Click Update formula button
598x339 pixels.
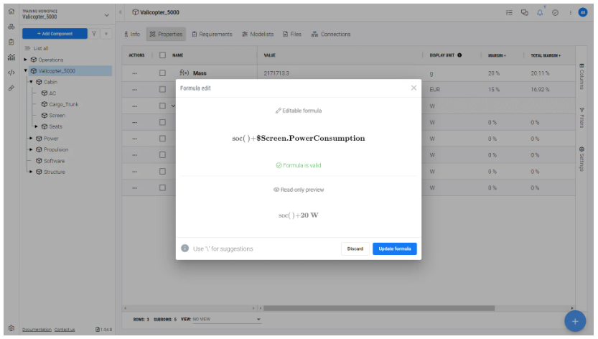tap(395, 249)
